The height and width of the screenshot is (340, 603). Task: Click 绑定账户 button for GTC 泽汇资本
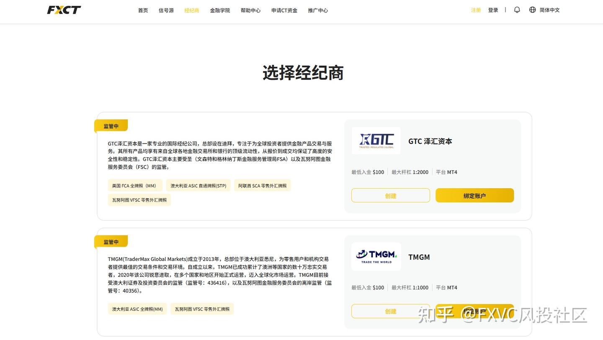(x=474, y=195)
